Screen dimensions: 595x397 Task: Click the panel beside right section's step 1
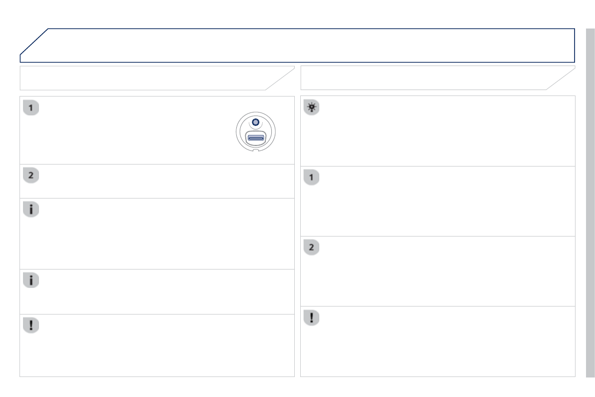445,201
